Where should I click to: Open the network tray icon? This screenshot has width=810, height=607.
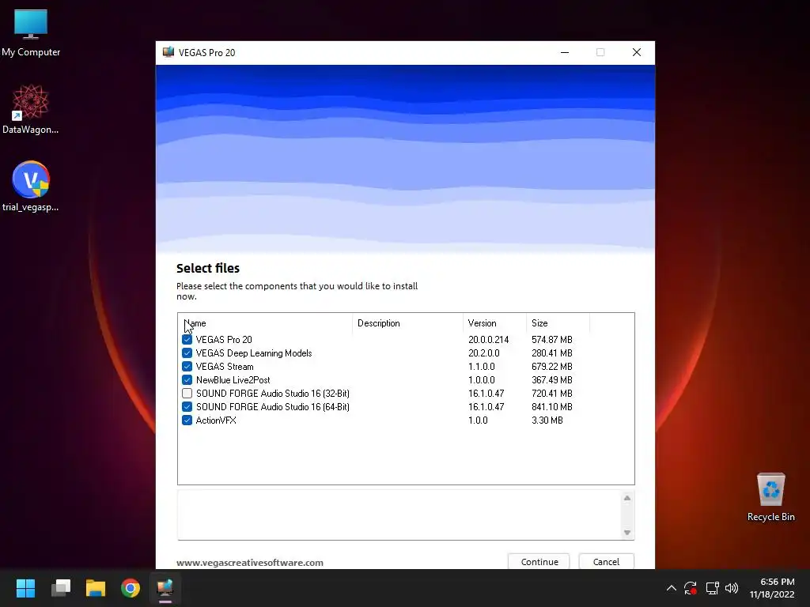(x=713, y=588)
